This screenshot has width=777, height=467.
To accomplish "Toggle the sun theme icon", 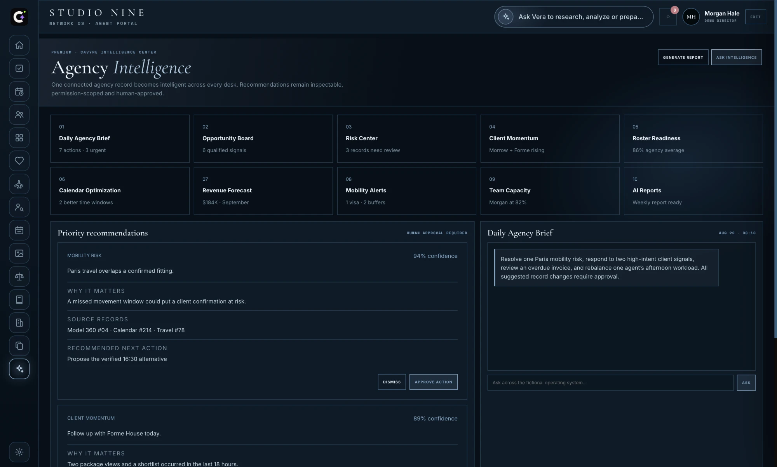I will click(19, 452).
